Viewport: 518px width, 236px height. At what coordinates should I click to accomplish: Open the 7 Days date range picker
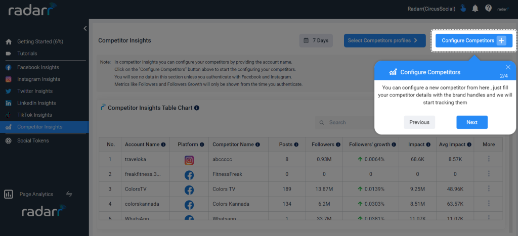316,40
